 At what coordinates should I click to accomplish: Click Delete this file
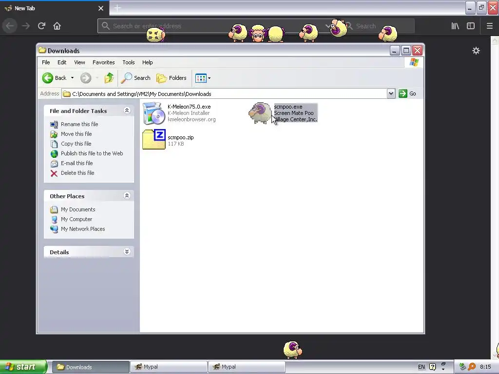coord(77,173)
